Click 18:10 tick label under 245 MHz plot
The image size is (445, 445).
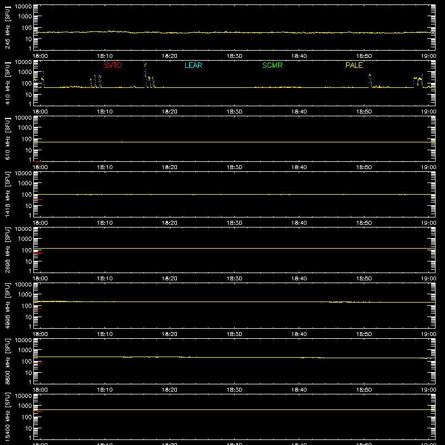[x=105, y=56]
